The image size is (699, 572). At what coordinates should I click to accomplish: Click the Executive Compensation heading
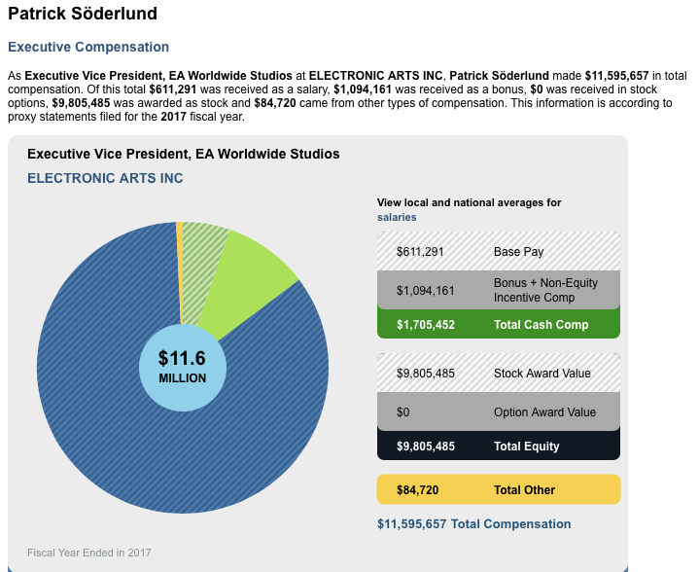click(x=88, y=47)
